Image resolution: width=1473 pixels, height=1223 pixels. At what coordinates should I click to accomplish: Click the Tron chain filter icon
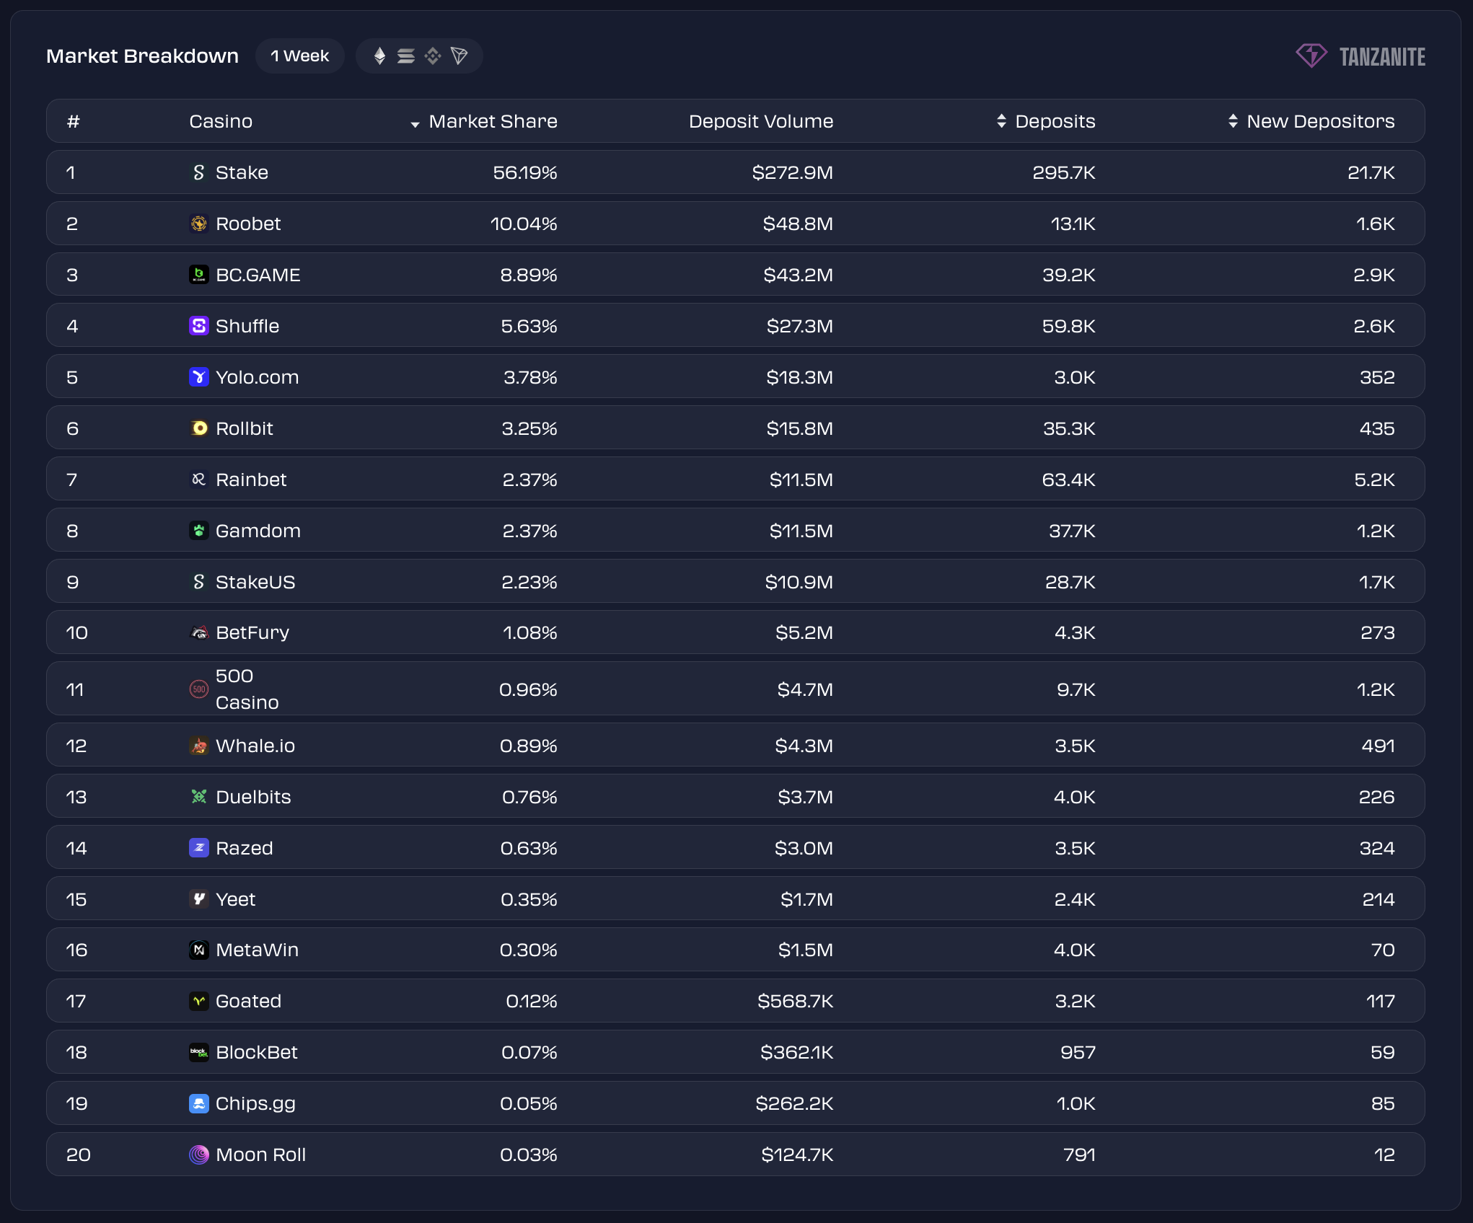click(x=460, y=56)
